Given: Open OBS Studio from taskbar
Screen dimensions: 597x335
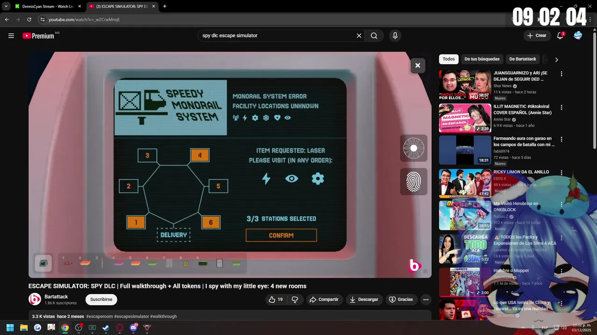Looking at the screenshot, I should 78,328.
